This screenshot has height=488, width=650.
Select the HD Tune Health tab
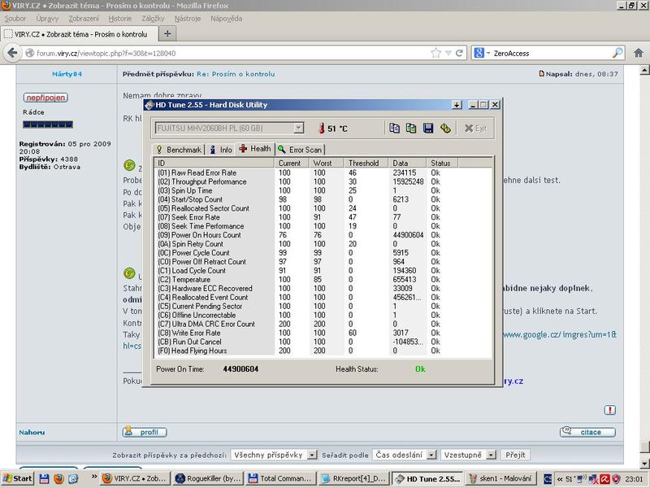coord(255,149)
